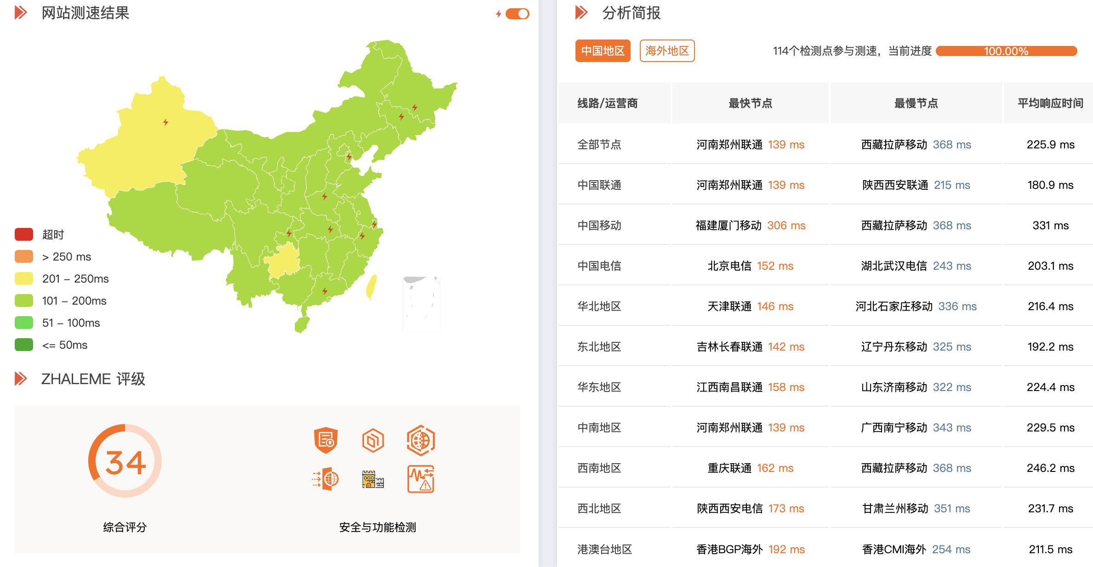Click the lightning icon beside the toggle
Screen dimensions: 1093x567
pyautogui.click(x=498, y=14)
